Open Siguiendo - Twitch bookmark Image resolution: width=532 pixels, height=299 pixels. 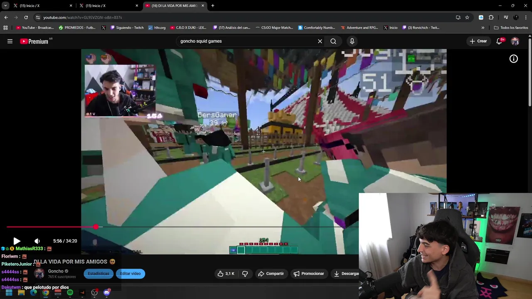(127, 28)
